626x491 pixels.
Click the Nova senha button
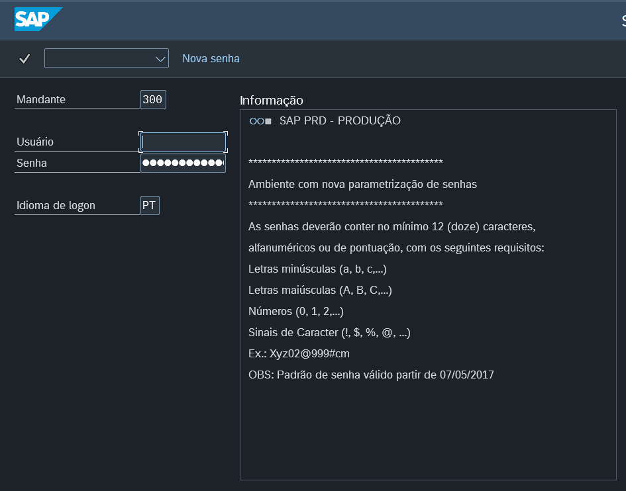(211, 59)
